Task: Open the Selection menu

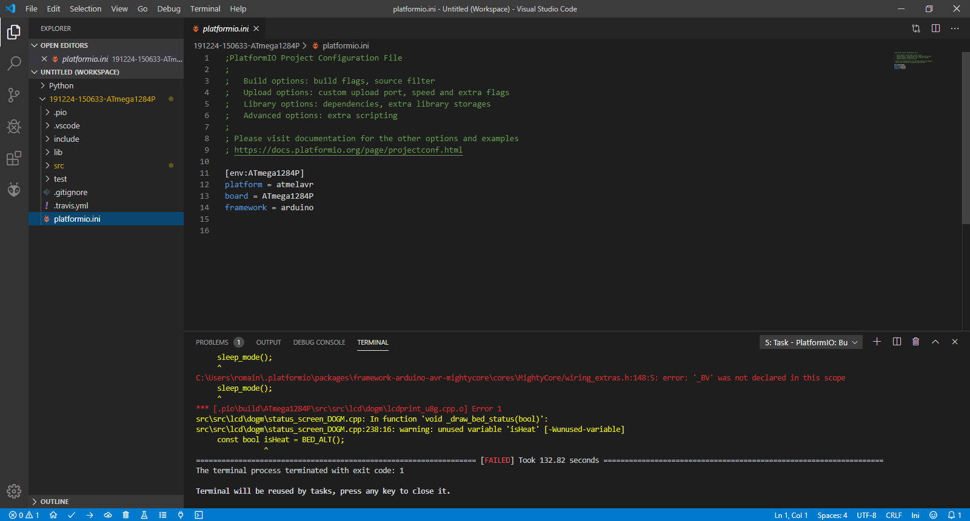Action: coord(85,8)
